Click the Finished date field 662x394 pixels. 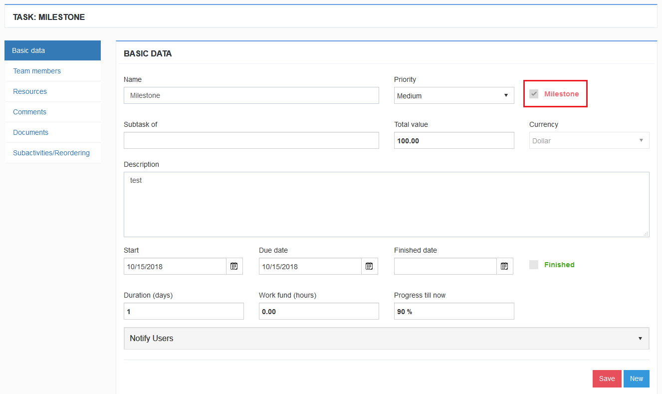click(445, 266)
